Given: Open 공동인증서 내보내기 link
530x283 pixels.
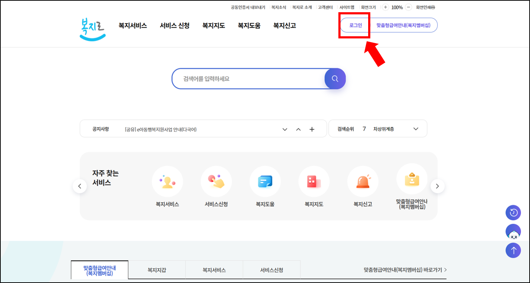Looking at the screenshot, I should 248,7.
